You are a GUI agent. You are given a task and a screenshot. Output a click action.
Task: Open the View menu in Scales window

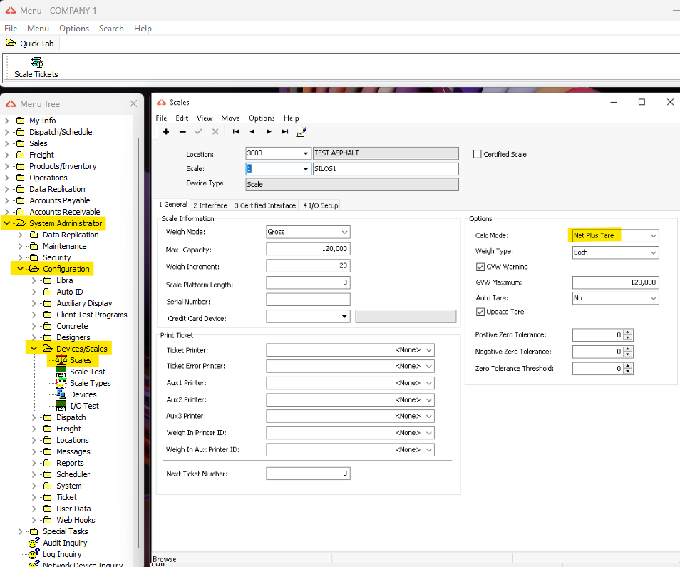[x=205, y=118]
